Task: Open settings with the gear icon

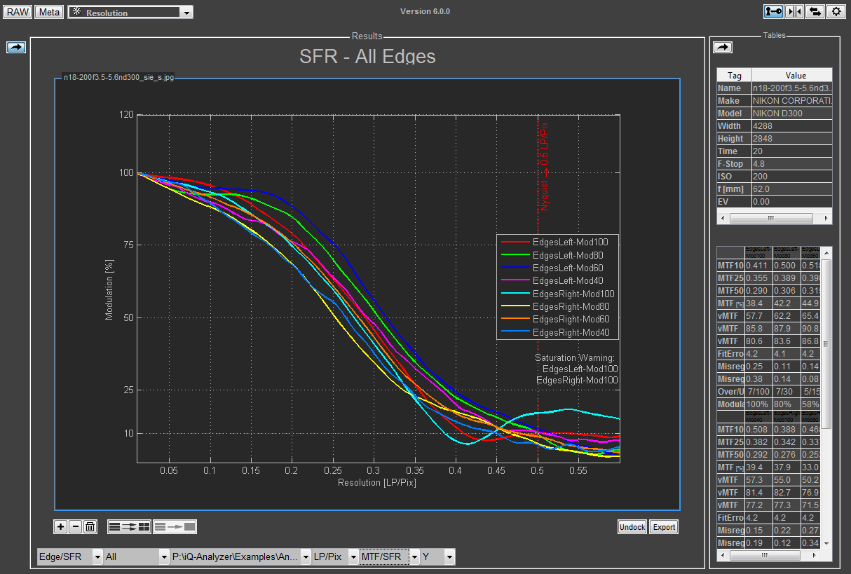Action: 836,11
